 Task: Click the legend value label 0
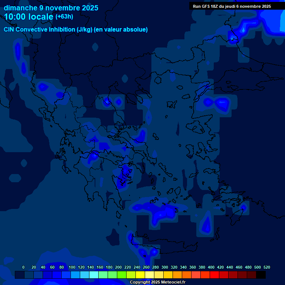tap(23, 267)
